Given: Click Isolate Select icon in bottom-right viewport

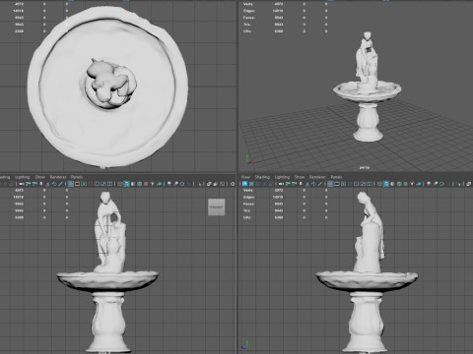Looking at the screenshot, I should pos(458,184).
